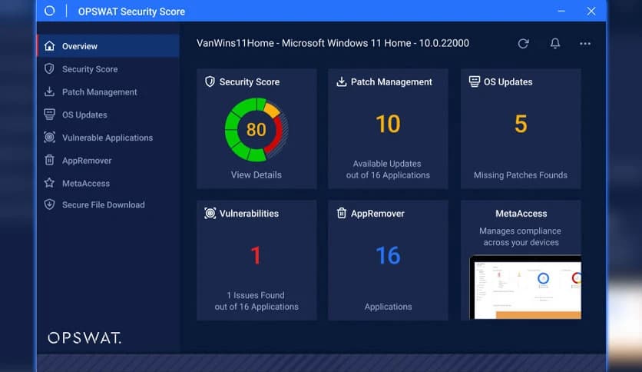The image size is (642, 372).
Task: Open OS Updates from the sidebar
Action: click(108, 115)
